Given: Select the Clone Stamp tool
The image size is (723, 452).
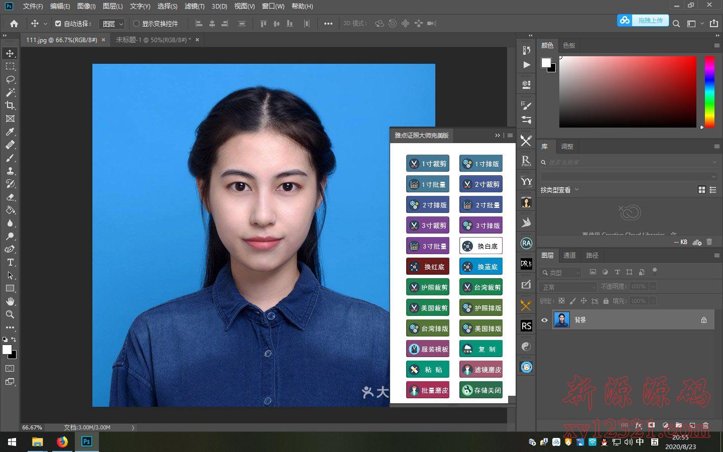Looking at the screenshot, I should pyautogui.click(x=10, y=171).
